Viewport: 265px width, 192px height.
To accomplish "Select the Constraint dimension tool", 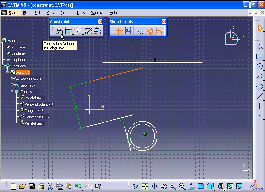I will [x=68, y=31].
